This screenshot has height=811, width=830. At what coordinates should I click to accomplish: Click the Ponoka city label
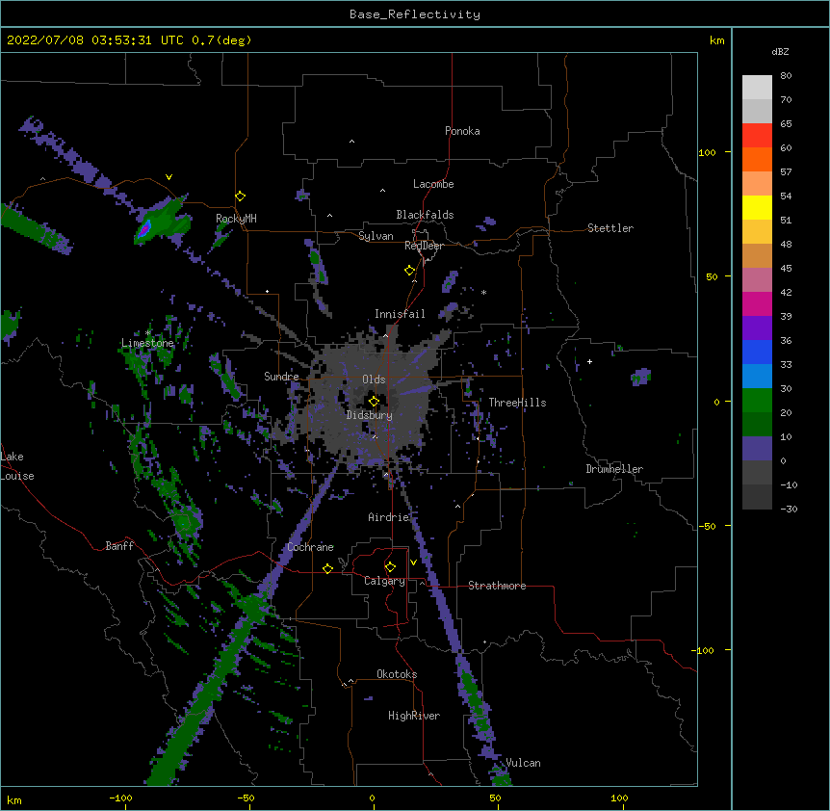(462, 131)
